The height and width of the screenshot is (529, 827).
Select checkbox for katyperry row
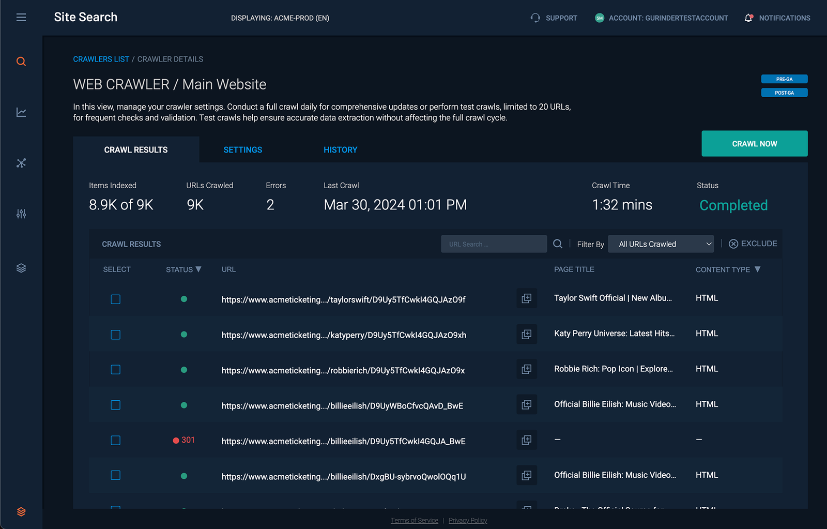116,335
